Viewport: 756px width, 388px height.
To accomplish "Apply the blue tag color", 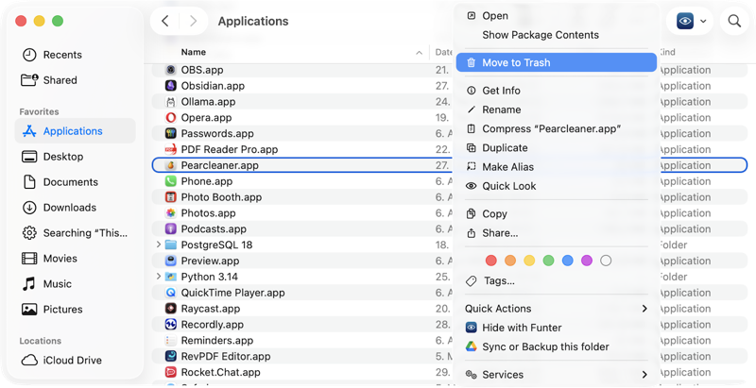I will pyautogui.click(x=568, y=261).
